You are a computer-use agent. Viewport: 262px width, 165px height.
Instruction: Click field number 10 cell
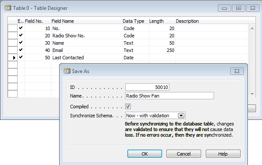click(x=38, y=28)
